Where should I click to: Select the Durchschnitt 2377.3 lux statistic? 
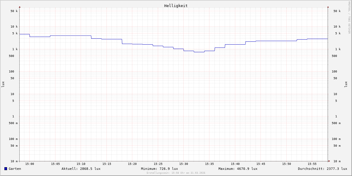coord(322,169)
